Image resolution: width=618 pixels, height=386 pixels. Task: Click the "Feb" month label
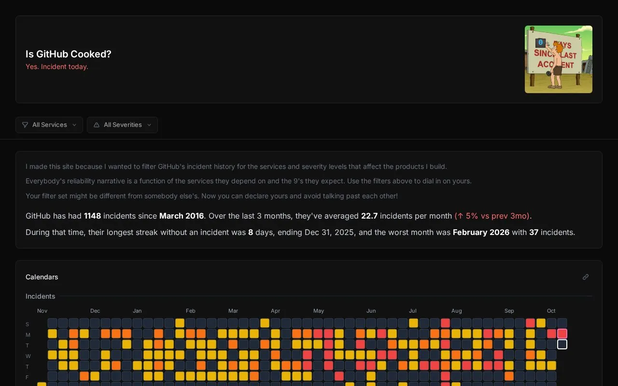tap(191, 311)
